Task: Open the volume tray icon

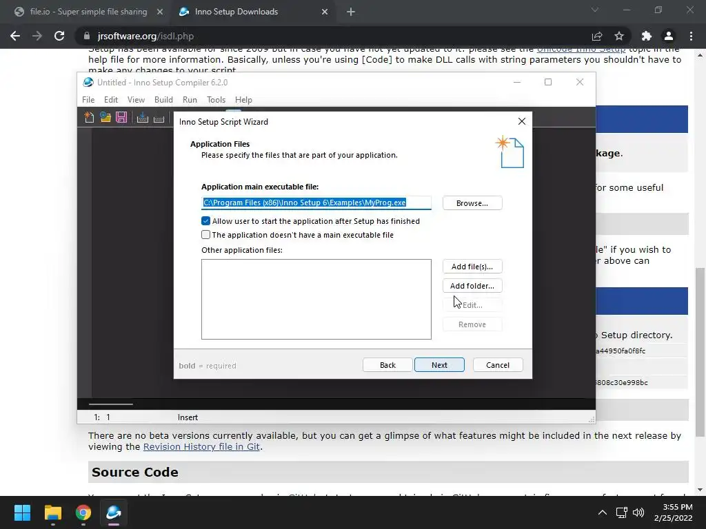Action: pyautogui.click(x=638, y=512)
